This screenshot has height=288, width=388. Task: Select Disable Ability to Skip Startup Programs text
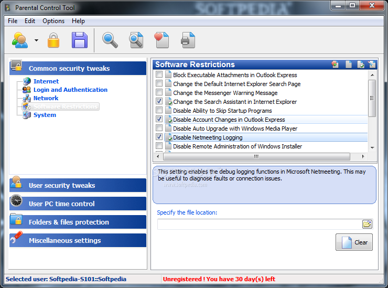pyautogui.click(x=222, y=111)
